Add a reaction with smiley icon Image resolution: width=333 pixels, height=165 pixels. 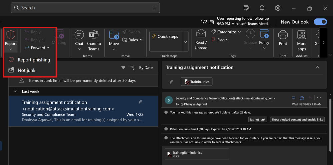pos(302,98)
